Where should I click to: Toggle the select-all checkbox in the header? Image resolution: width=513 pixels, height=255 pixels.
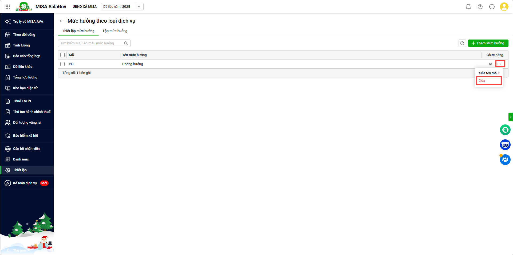tap(62, 55)
